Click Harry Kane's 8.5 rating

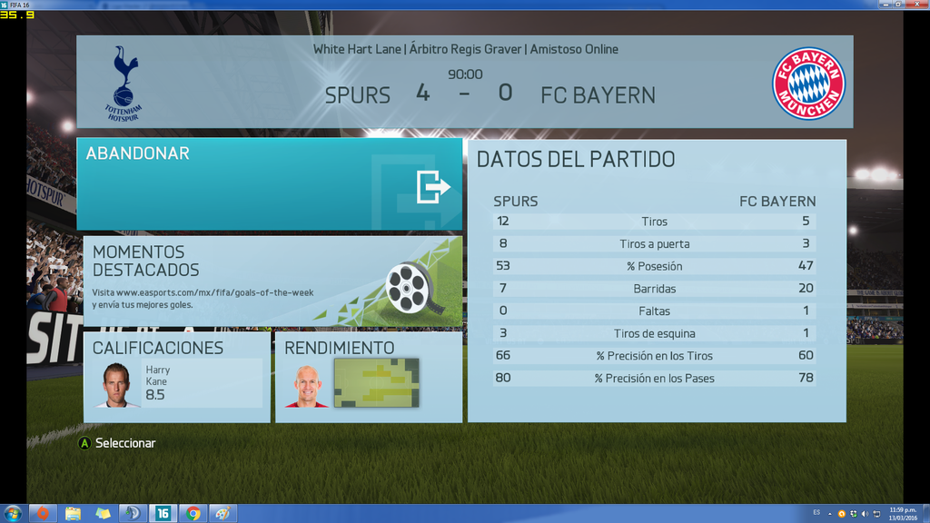point(154,395)
